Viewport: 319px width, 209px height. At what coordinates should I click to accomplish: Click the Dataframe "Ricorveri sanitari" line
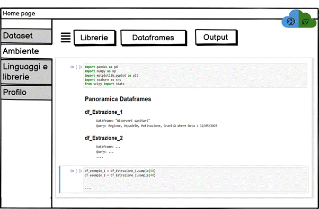[123, 121]
